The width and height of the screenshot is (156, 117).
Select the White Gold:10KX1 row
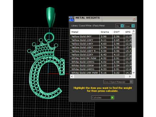pos(101,62)
